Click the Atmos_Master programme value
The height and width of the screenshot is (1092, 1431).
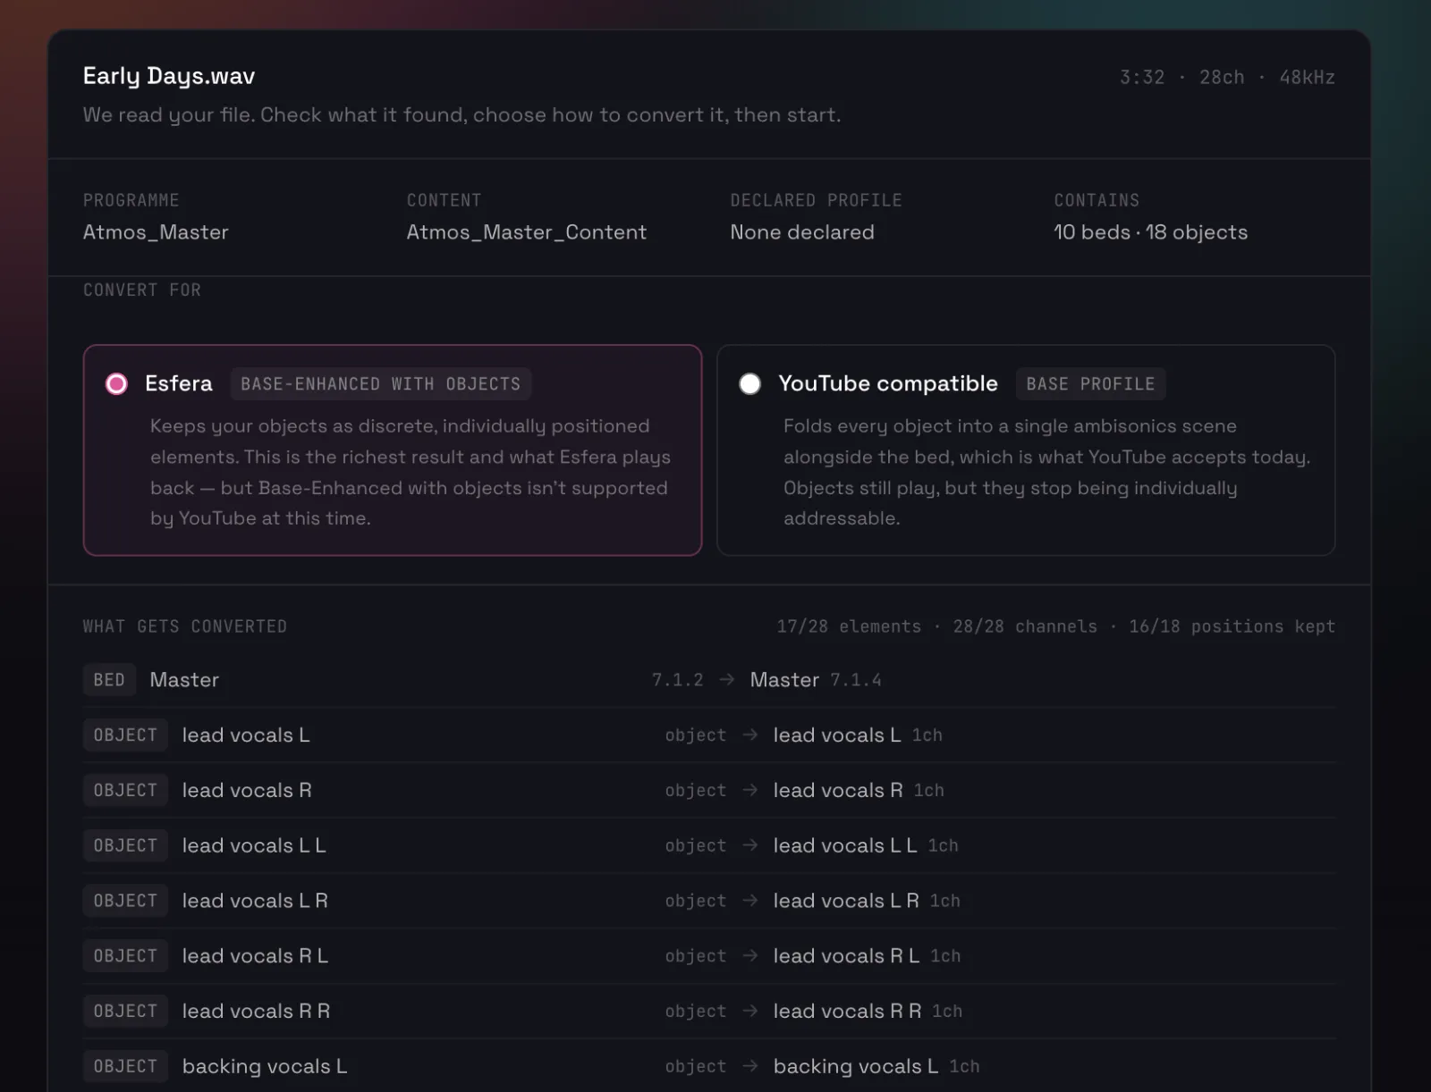[156, 232]
